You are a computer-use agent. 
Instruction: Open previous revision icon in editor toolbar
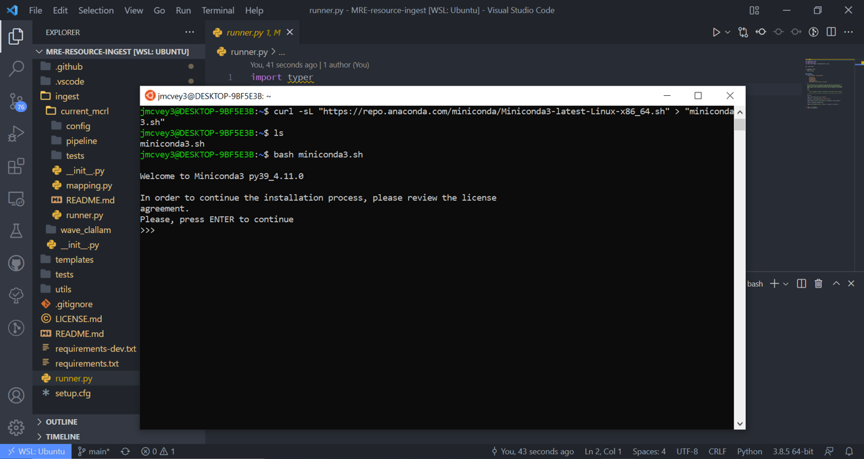pos(761,32)
